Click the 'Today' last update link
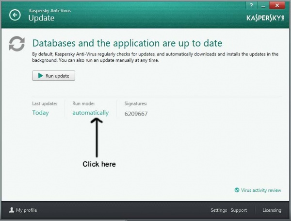 click(40, 113)
